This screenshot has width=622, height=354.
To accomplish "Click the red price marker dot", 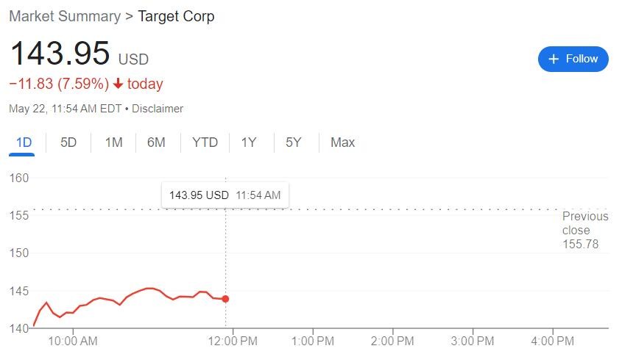I will [225, 299].
